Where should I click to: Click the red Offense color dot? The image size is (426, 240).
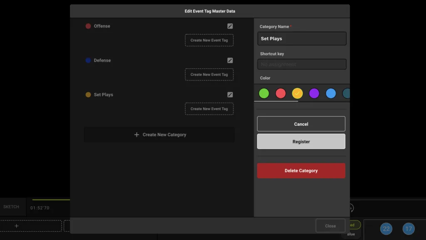point(88,26)
